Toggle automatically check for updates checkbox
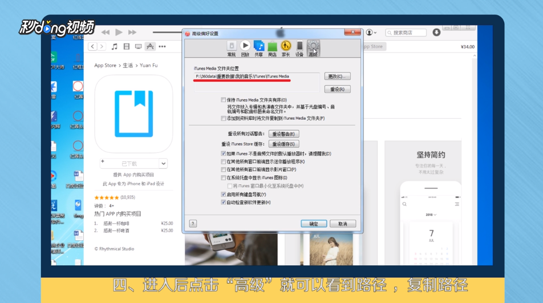Image resolution: width=543 pixels, height=303 pixels. (x=224, y=202)
